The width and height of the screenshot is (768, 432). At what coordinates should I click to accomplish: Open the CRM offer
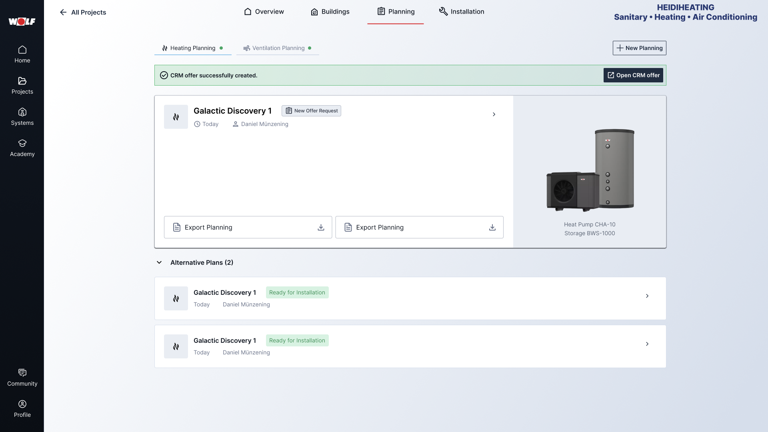click(x=633, y=75)
